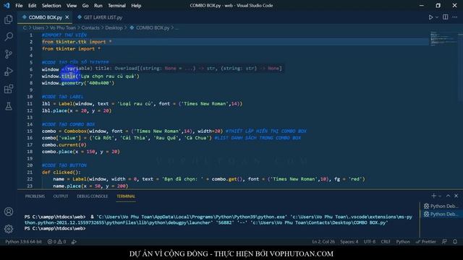
Task: Go to line via Ln 2, Col 26
Action: point(323,242)
